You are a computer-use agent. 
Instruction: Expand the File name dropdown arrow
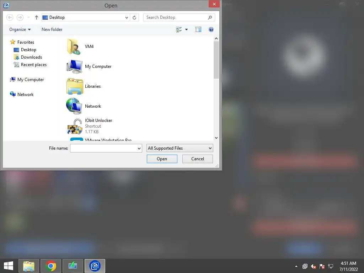pyautogui.click(x=139, y=148)
